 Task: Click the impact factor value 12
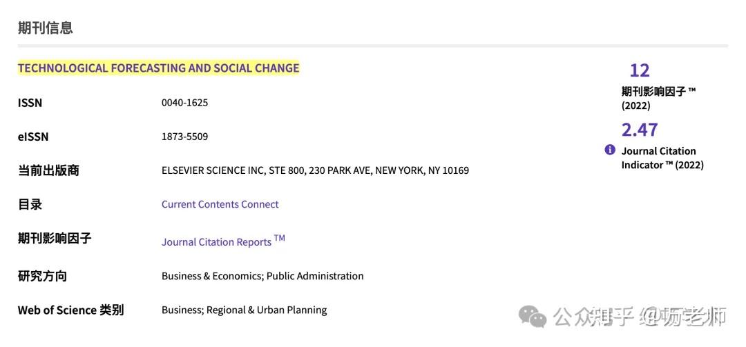click(x=640, y=70)
